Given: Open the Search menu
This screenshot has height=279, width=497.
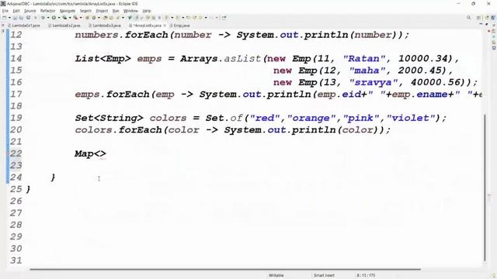Looking at the screenshot, I should (85, 11).
